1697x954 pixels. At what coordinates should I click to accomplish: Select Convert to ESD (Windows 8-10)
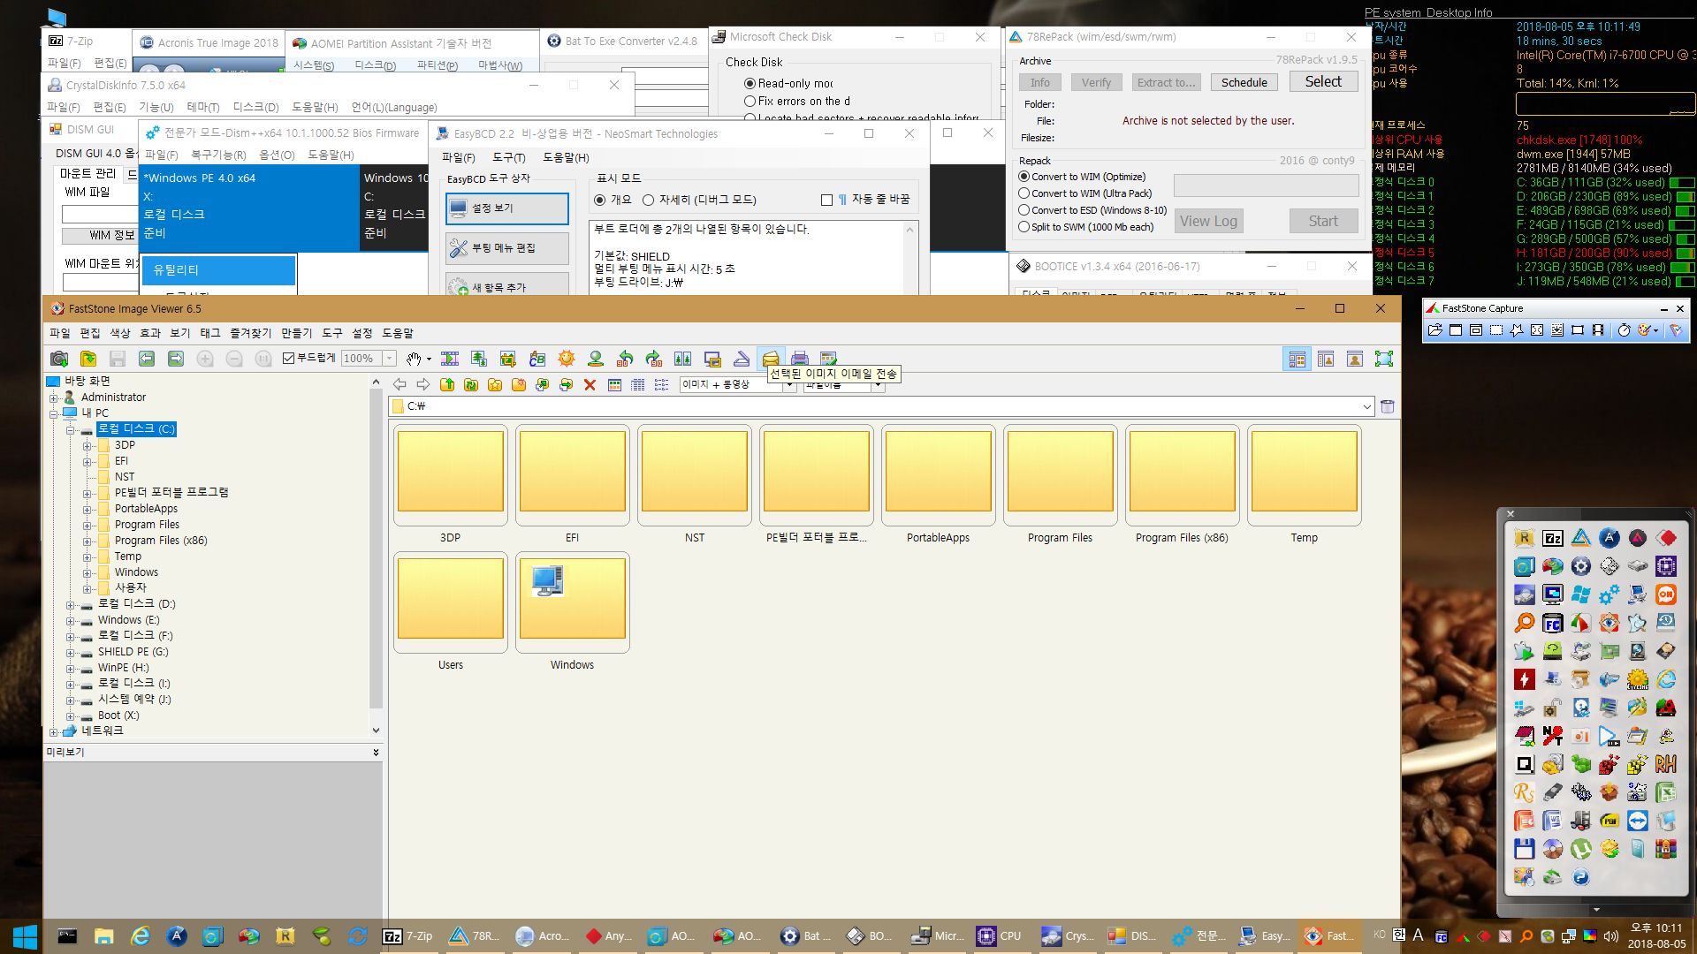click(1024, 210)
